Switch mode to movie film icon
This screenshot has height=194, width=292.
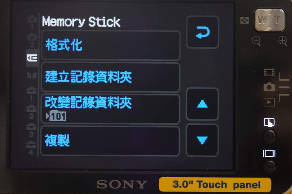(x=269, y=72)
